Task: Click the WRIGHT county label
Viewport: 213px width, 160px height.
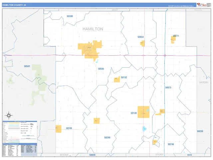Action: coord(115,10)
